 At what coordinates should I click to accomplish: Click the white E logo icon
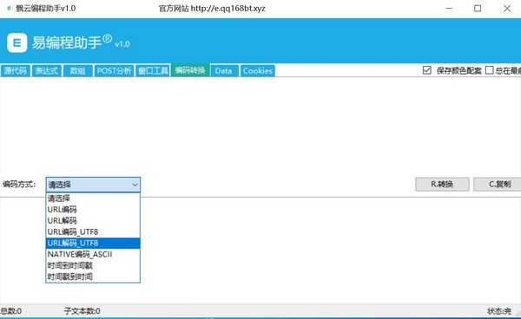click(17, 42)
